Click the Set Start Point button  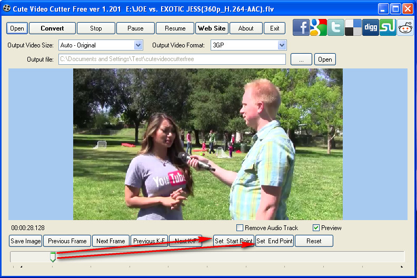(233, 241)
